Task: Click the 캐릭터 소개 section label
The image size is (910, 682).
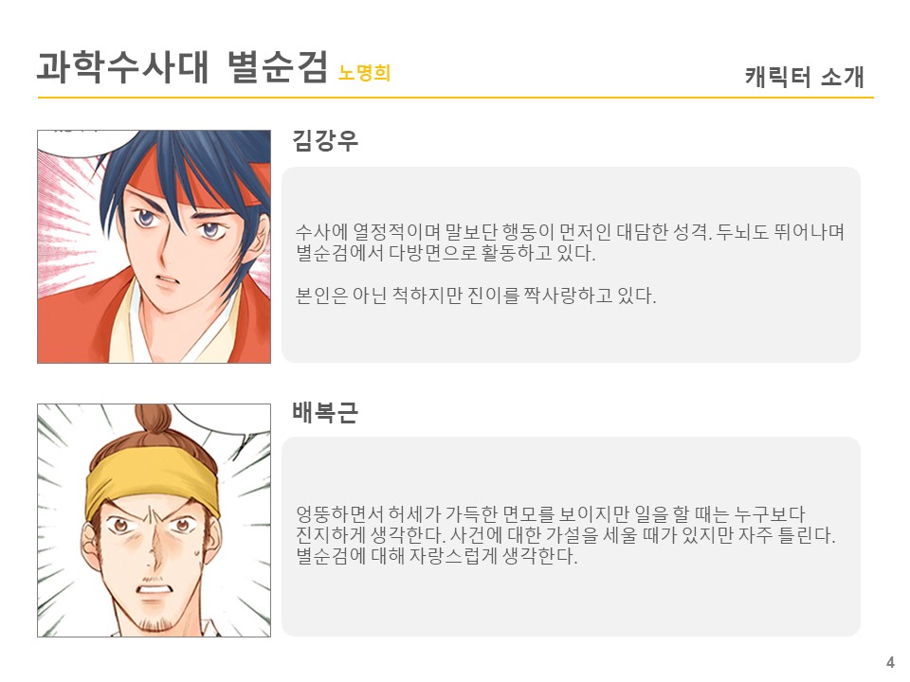Action: tap(805, 77)
